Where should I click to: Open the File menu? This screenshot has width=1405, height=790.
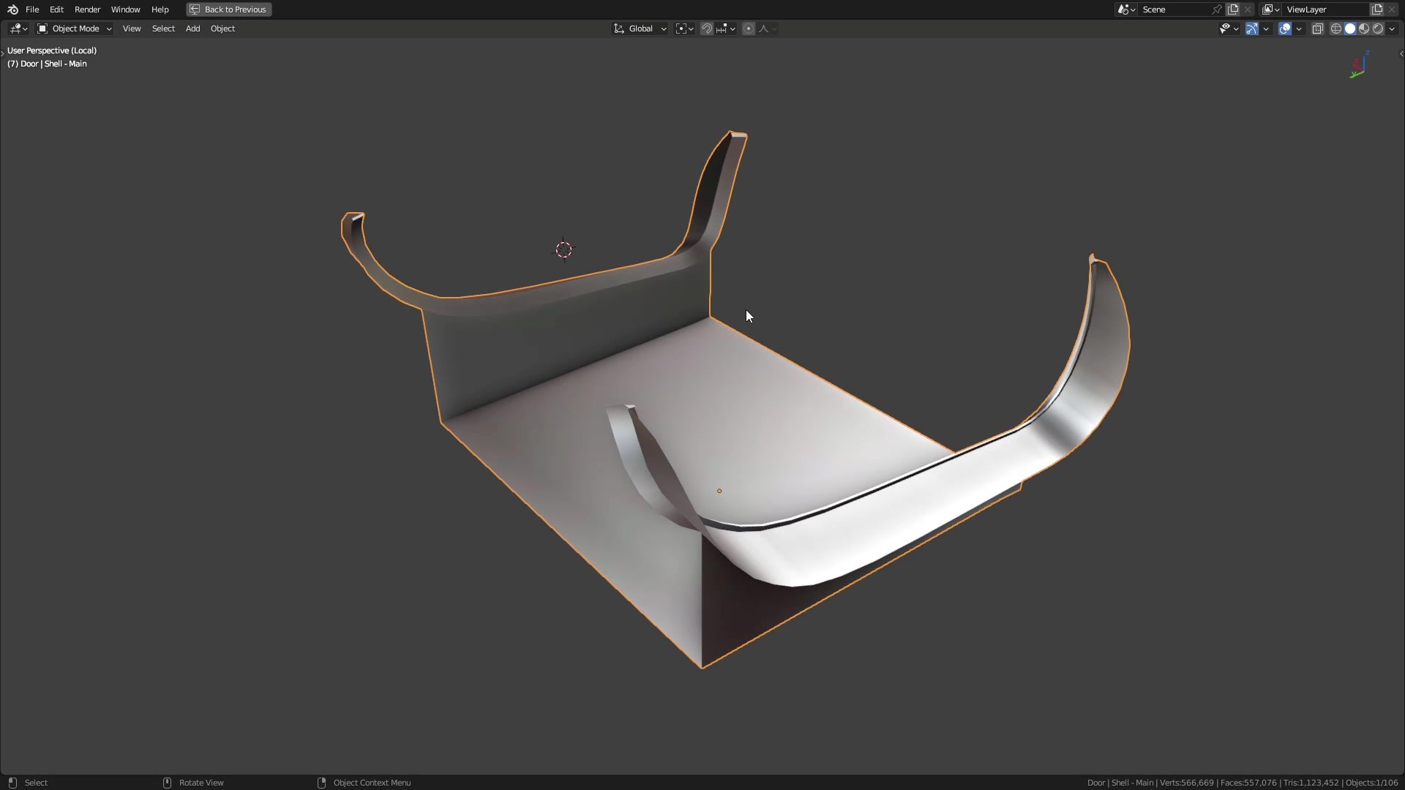(32, 10)
